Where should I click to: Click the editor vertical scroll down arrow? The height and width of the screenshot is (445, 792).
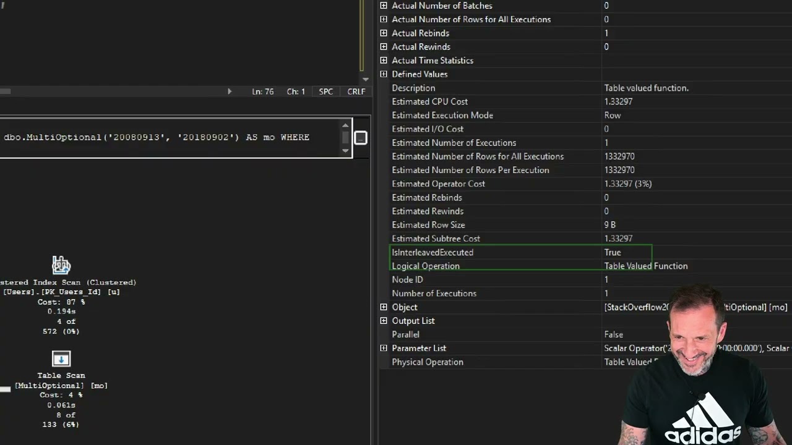[365, 78]
